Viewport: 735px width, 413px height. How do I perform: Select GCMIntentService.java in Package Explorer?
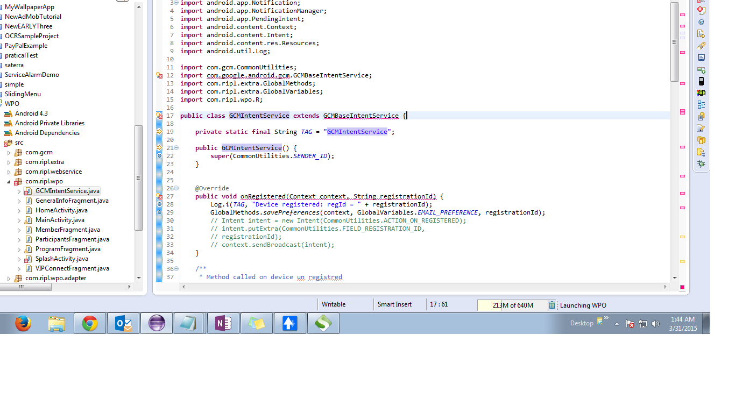point(67,191)
